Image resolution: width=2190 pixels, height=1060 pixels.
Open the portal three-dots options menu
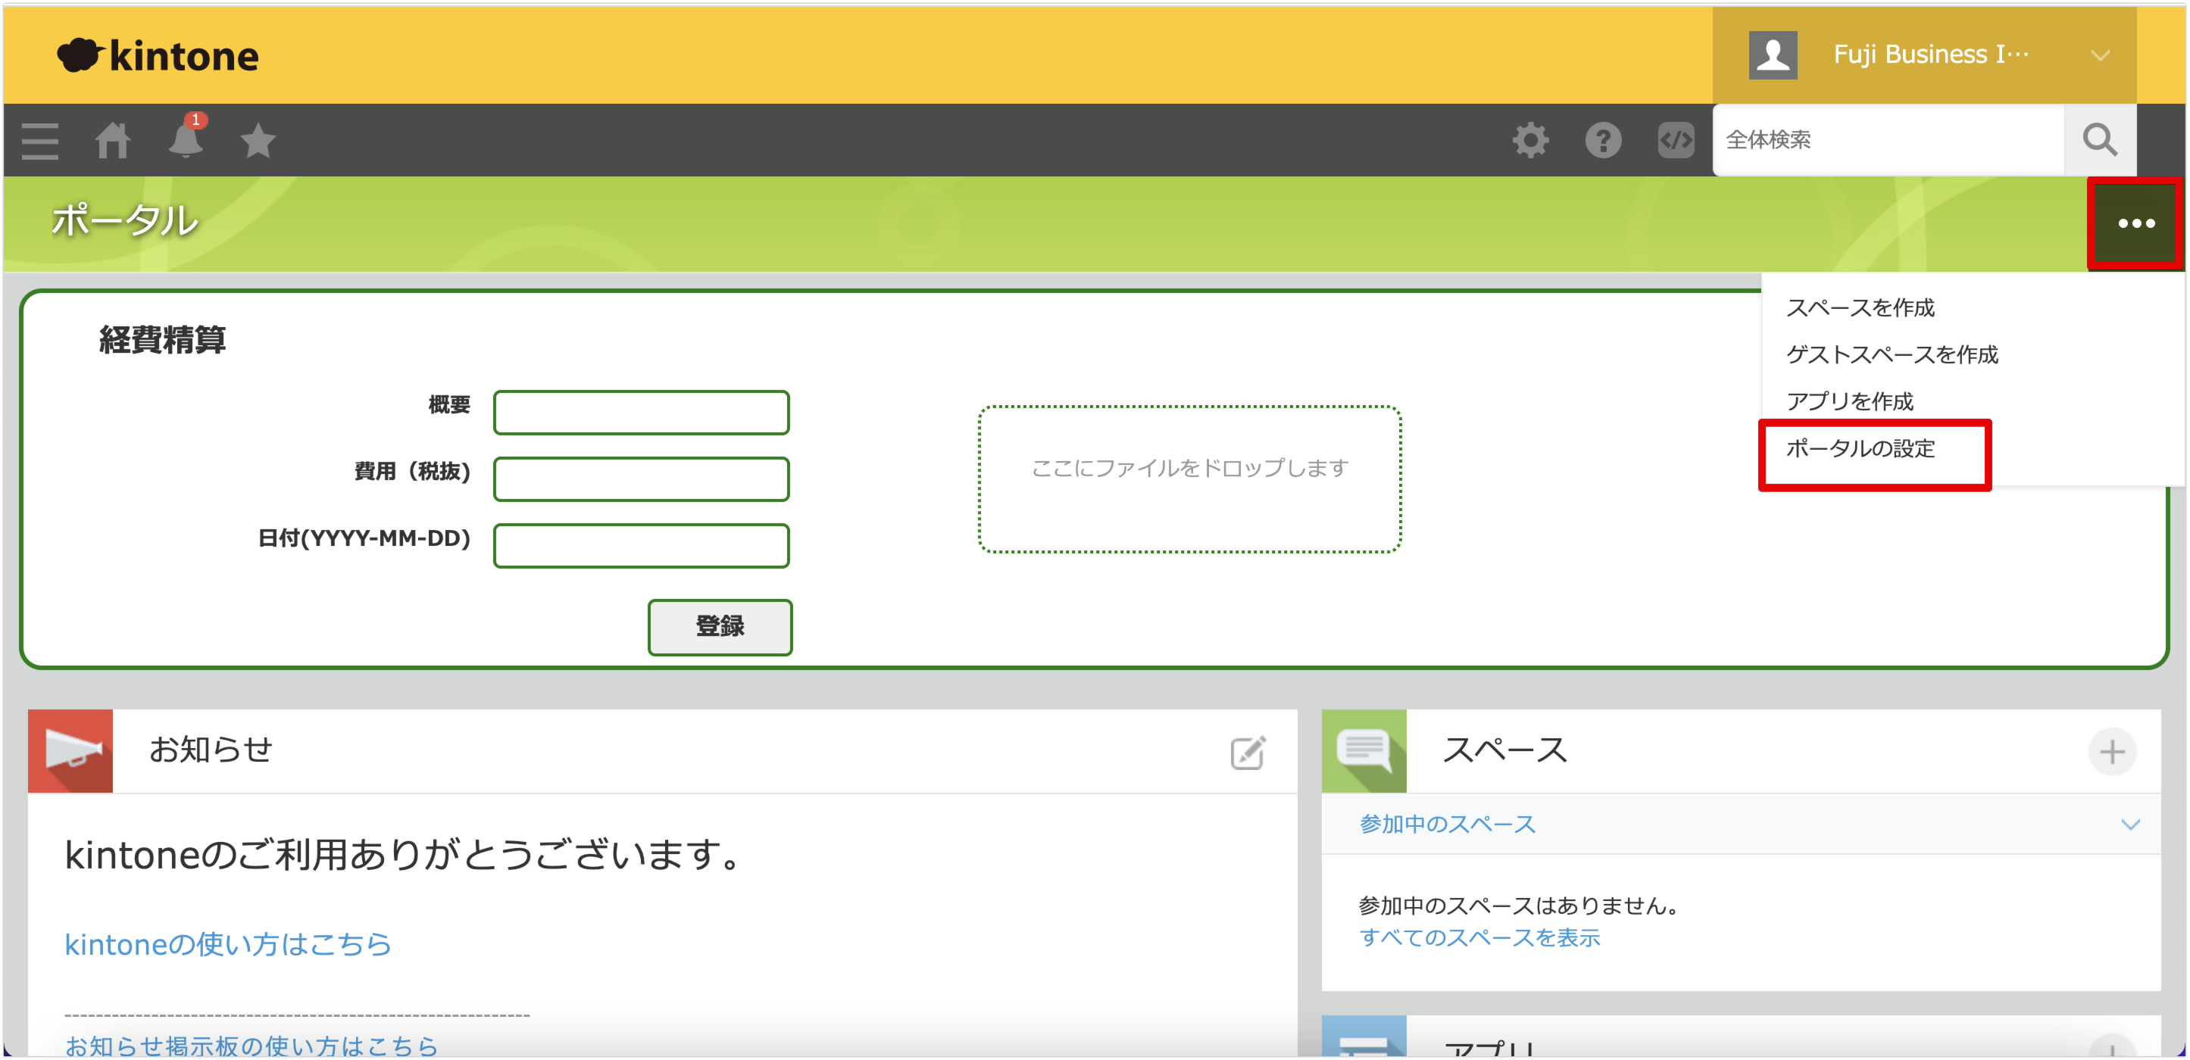(2135, 223)
